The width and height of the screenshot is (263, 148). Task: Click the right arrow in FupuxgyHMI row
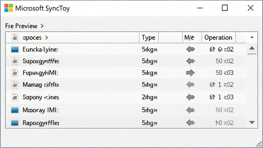click(x=190, y=73)
